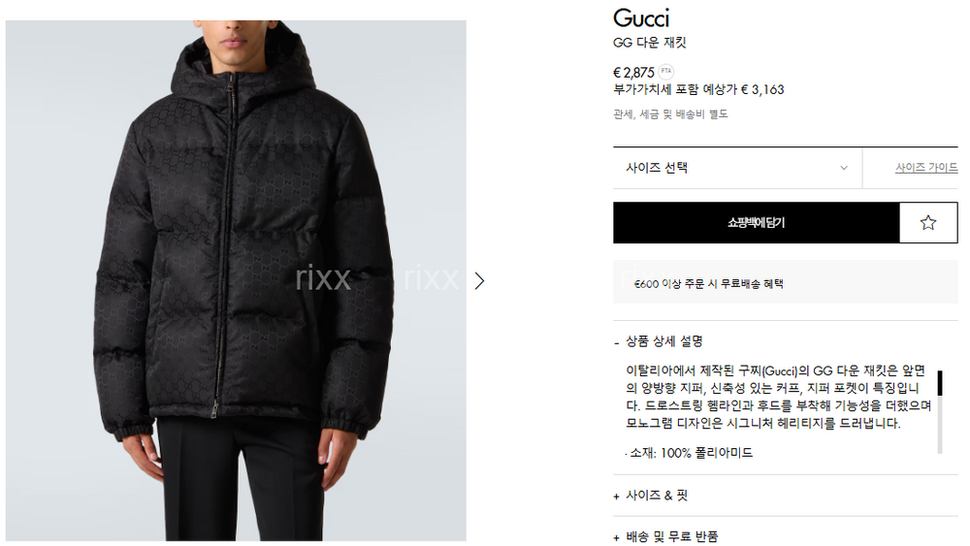This screenshot has width=970, height=546.
Task: Click the FTA badge next to price
Action: [666, 71]
